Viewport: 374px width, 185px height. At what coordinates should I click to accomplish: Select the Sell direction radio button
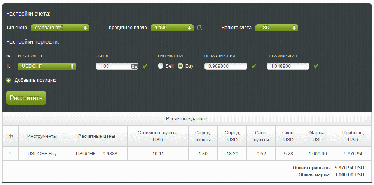point(161,66)
